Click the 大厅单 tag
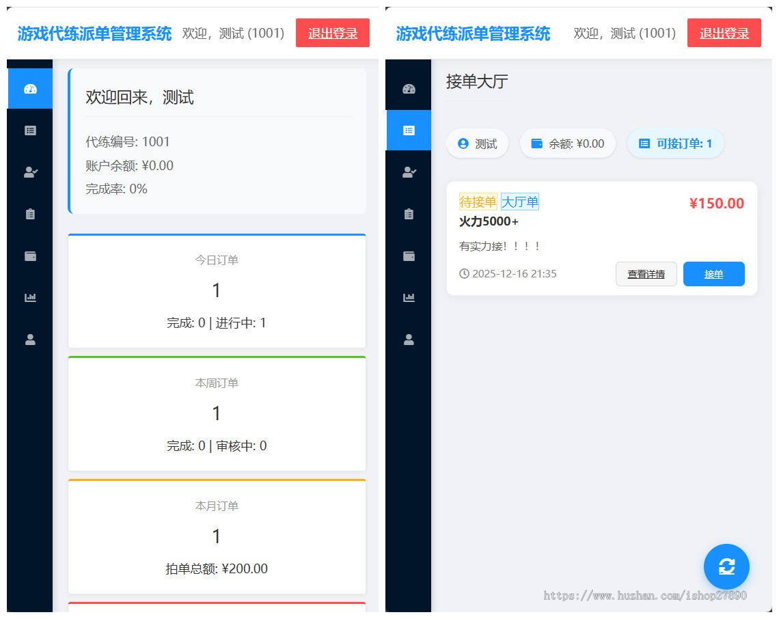779x619 pixels. pyautogui.click(x=519, y=202)
